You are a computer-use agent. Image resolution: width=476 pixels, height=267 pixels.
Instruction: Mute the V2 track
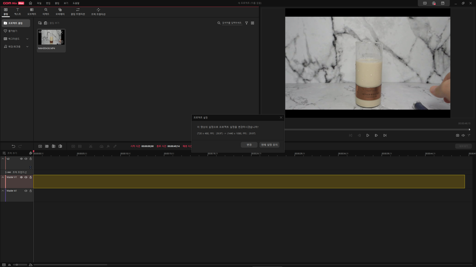[26, 159]
